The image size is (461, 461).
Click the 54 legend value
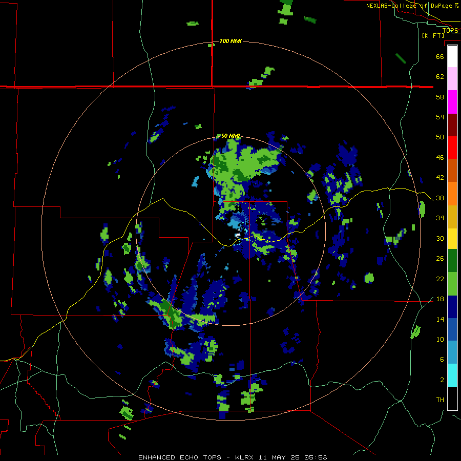440,117
